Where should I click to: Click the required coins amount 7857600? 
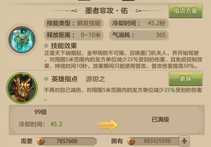tap(67, 141)
